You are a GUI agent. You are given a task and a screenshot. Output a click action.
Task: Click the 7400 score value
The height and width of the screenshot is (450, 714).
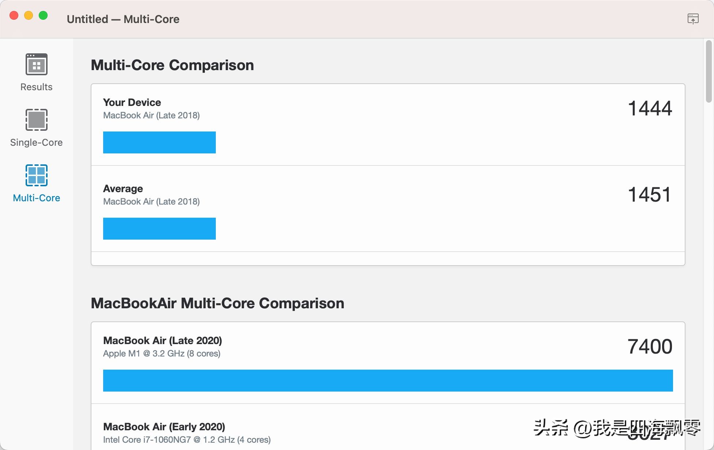pyautogui.click(x=650, y=346)
